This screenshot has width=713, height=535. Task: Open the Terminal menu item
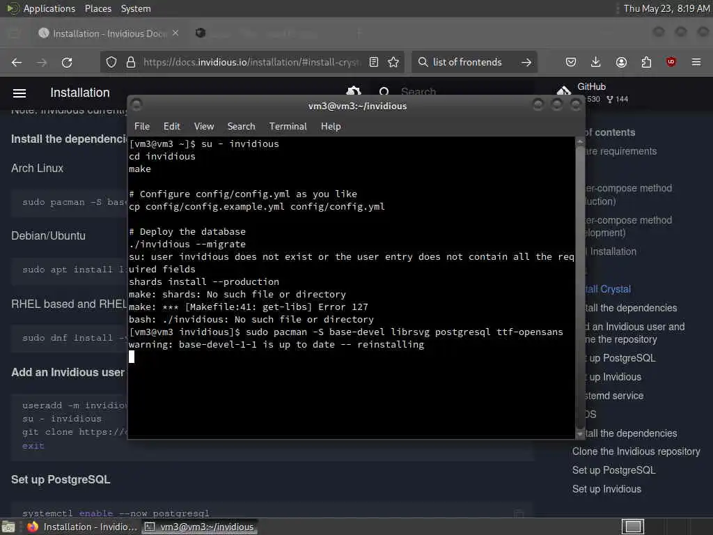(x=288, y=127)
